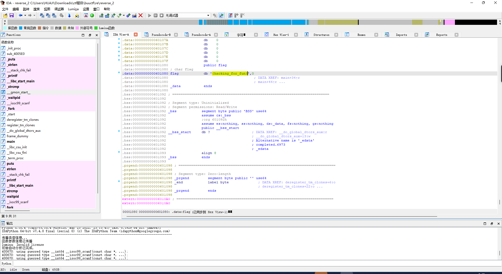Viewport: 502px width, 274px height.
Task: Click the green circle toolbar icon
Action: 92,16
